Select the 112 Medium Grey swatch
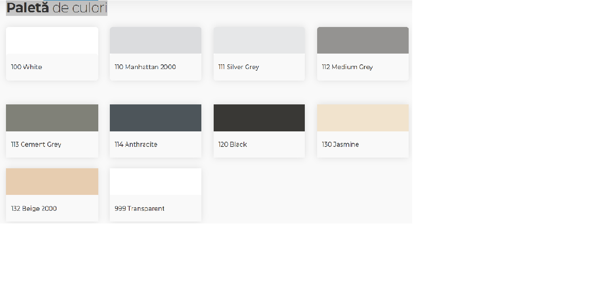This screenshot has height=308, width=610. [x=363, y=40]
